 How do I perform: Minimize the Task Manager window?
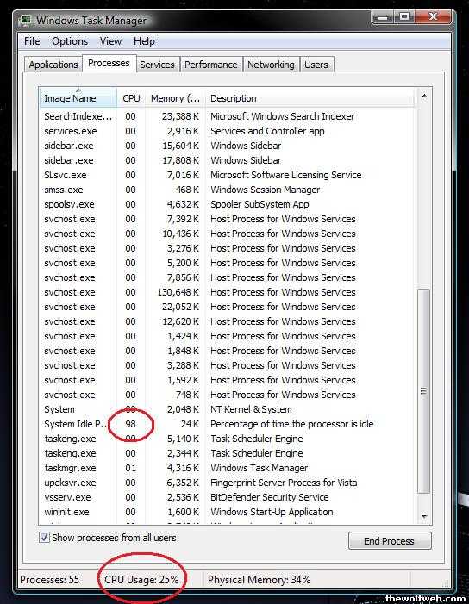pyautogui.click(x=383, y=17)
